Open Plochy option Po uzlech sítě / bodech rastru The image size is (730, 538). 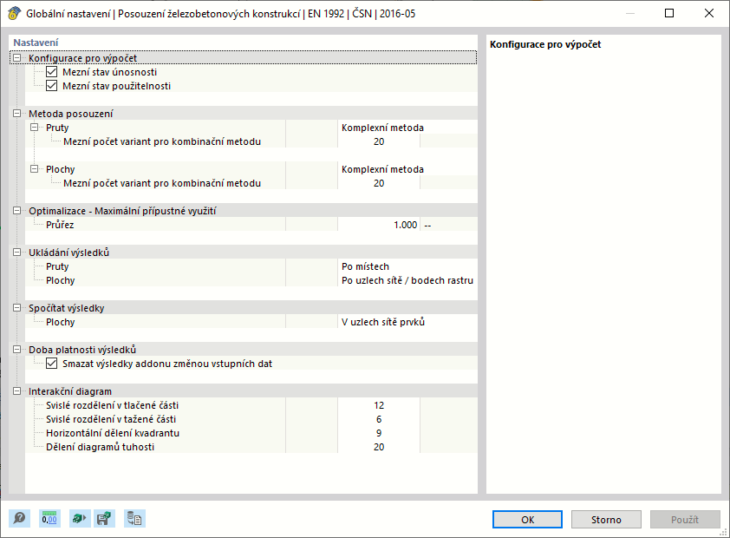tap(407, 280)
